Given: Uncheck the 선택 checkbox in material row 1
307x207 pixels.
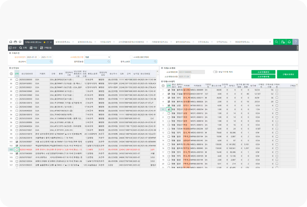Looking at the screenshot, I should tap(169, 90).
